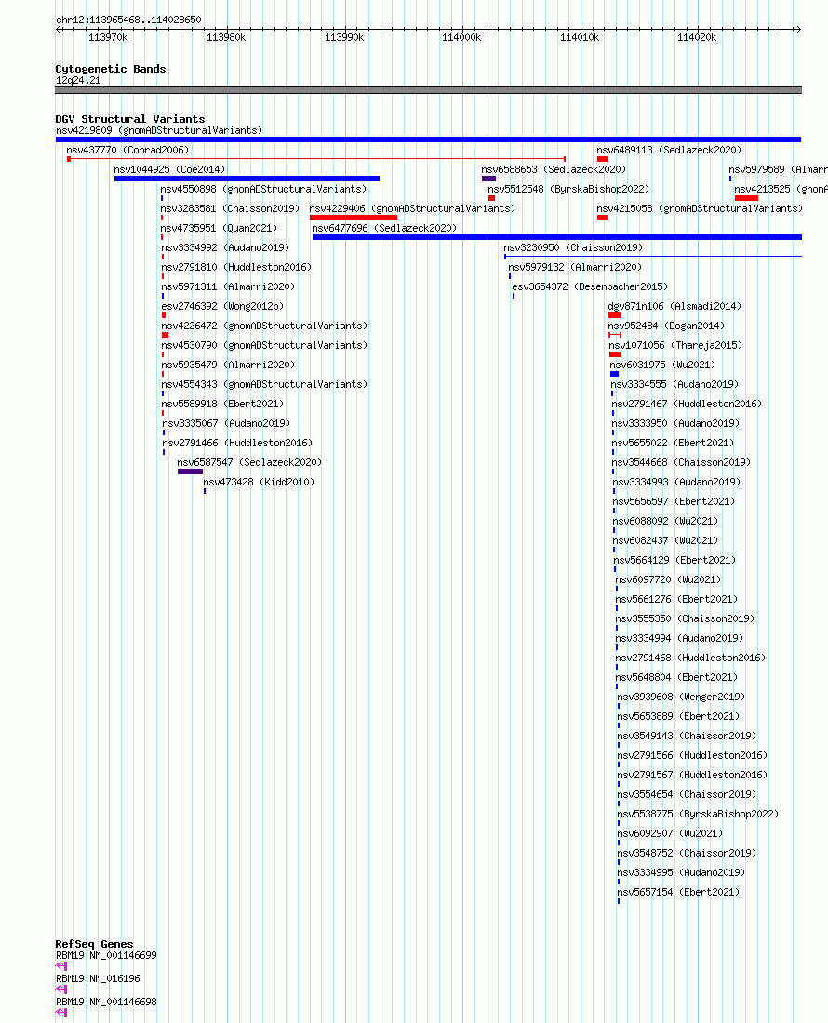
Task: Open nsv4735951 (Quan2021) label
Action: tap(219, 229)
